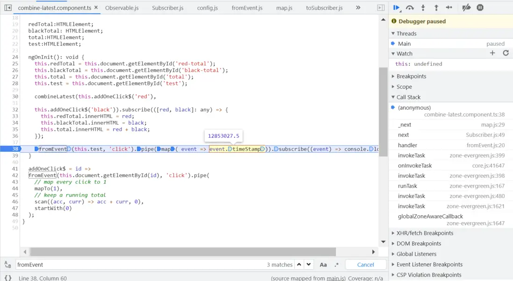The width and height of the screenshot is (513, 281).
Task: Hide the file navigator sidebar
Action: (x=8, y=8)
